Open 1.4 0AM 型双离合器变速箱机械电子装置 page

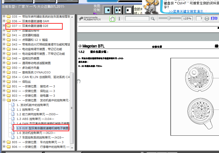(x=43, y=124)
